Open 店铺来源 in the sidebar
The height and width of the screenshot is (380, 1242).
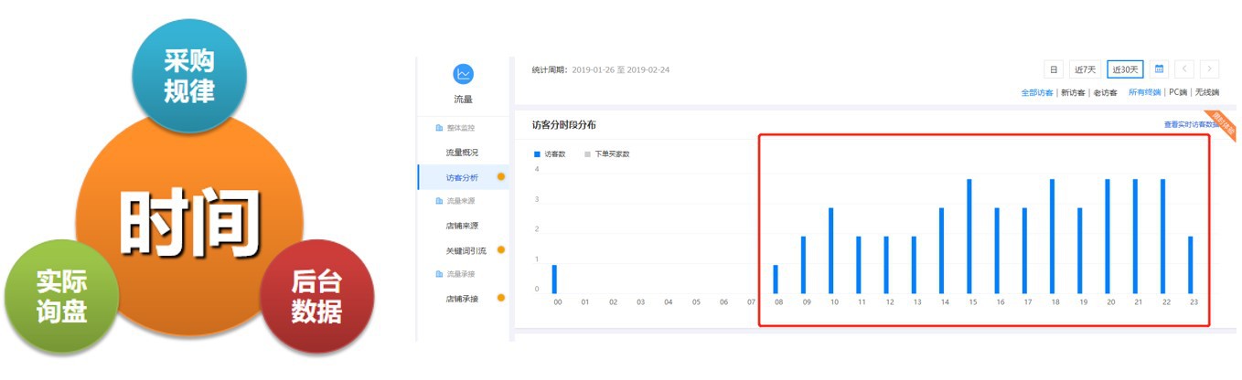462,225
